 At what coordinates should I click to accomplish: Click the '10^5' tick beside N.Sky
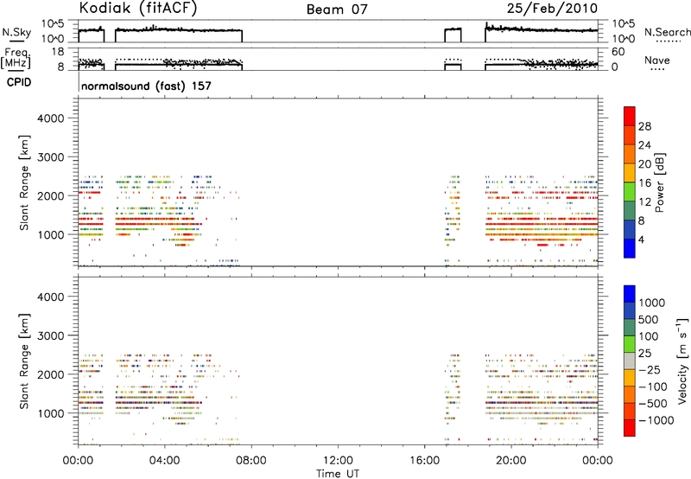(53, 24)
